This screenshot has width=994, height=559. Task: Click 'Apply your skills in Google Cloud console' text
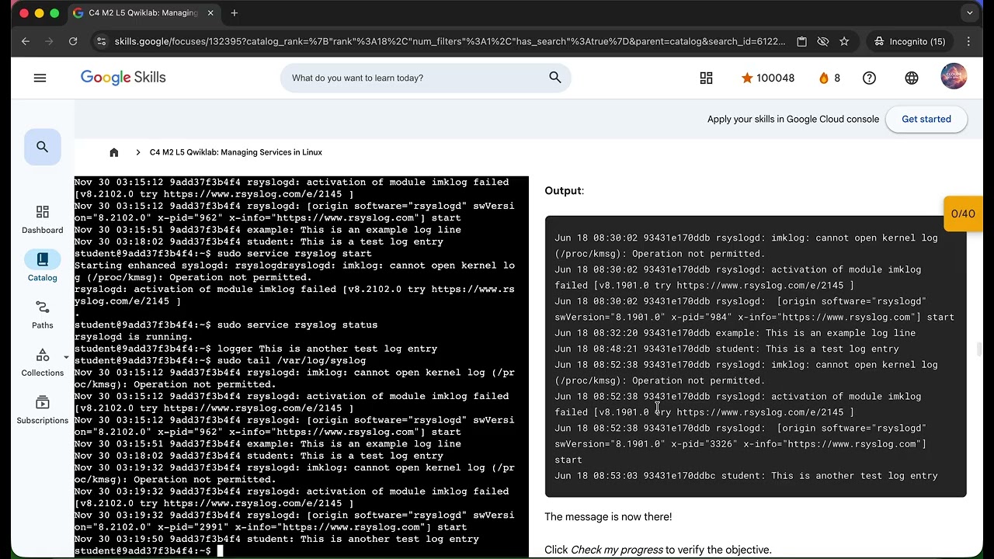pyautogui.click(x=793, y=119)
